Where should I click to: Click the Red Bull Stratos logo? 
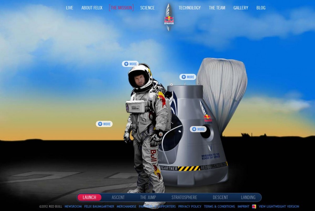(x=169, y=17)
